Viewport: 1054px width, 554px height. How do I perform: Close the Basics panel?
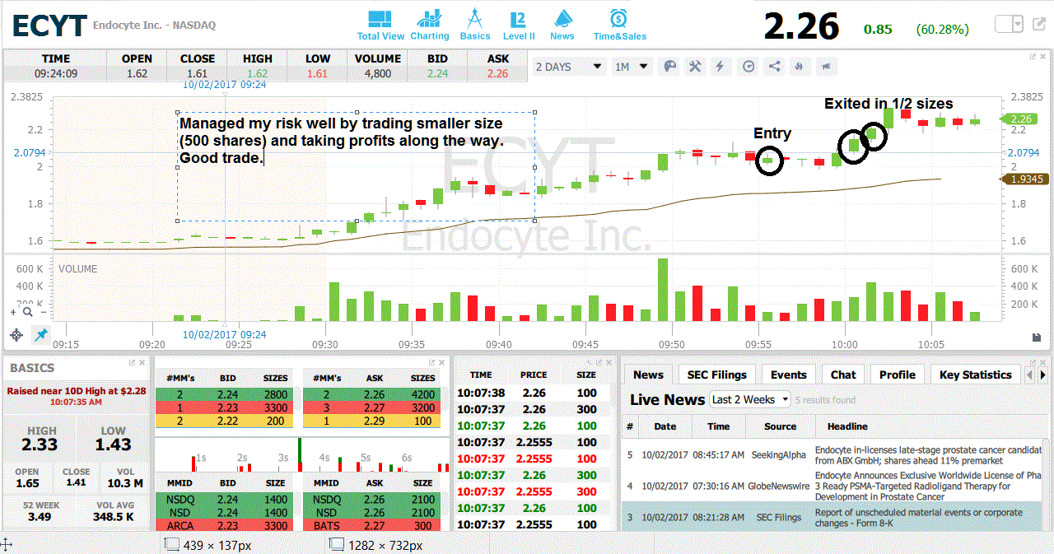click(142, 362)
